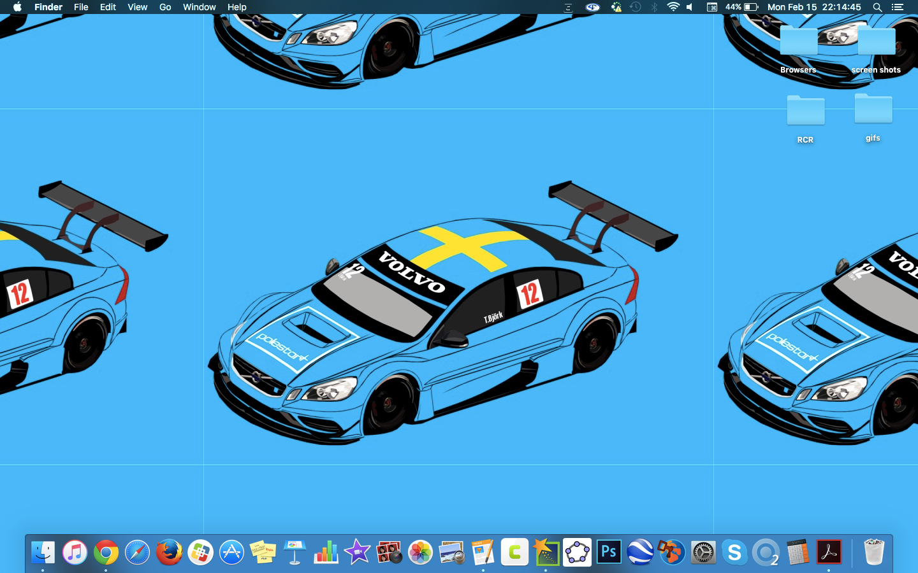
Task: Launch Adobe Acrobat from the dock
Action: pos(829,552)
